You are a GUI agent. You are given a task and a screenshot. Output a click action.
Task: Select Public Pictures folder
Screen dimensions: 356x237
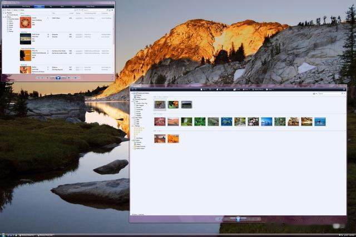(141, 147)
